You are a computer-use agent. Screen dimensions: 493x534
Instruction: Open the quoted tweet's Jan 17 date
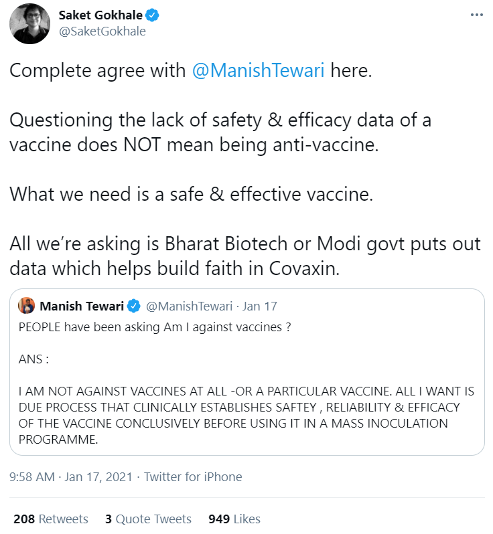[x=260, y=306]
